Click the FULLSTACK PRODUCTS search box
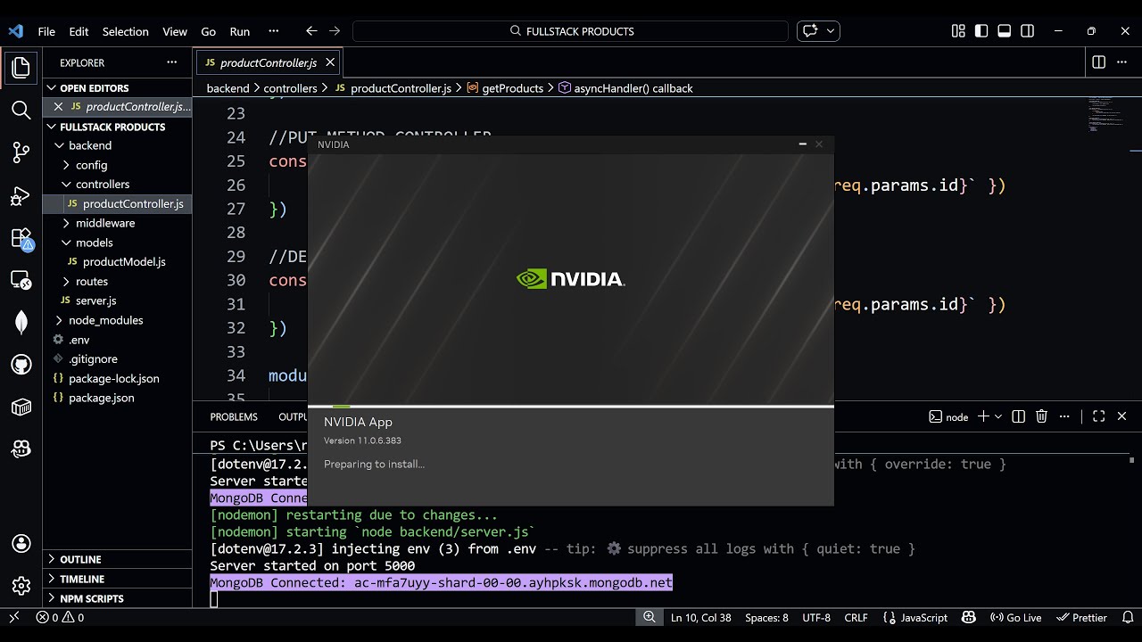This screenshot has width=1142, height=642. 571,31
